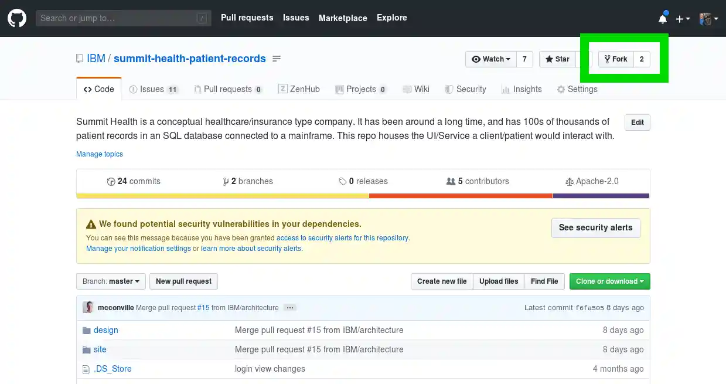Image resolution: width=726 pixels, height=384 pixels.
Task: Open the .DS_Store file
Action: coord(113,369)
